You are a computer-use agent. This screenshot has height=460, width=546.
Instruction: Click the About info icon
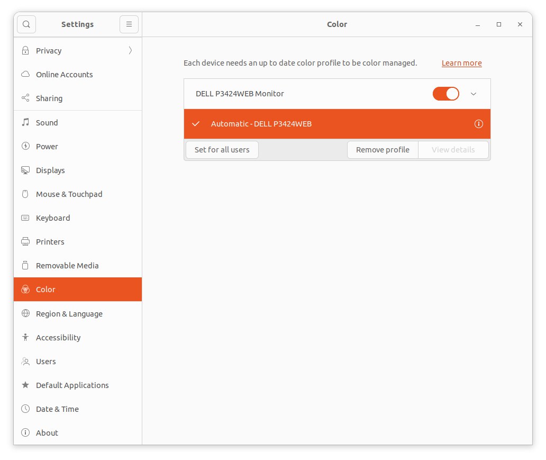[x=25, y=432]
